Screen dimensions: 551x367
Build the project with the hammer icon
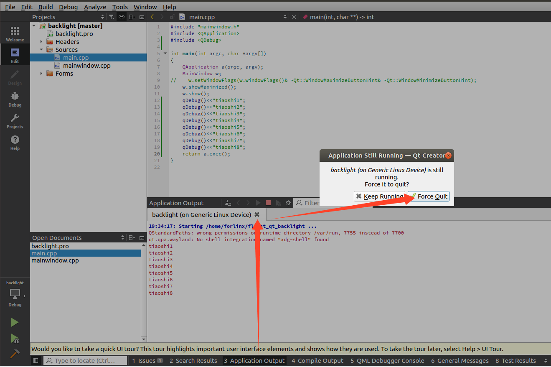pyautogui.click(x=15, y=354)
